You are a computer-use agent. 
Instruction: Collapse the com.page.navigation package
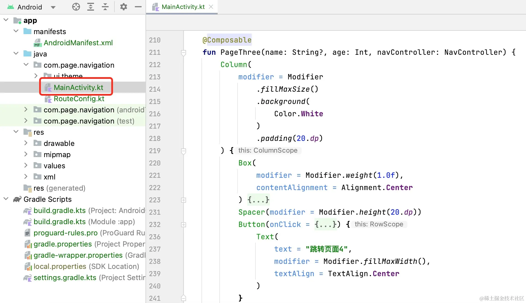click(26, 65)
